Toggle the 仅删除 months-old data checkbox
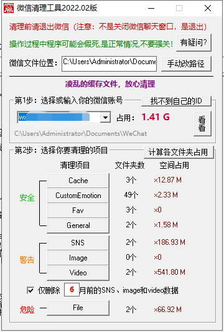Screen dimensions: 224x332 [30, 290]
